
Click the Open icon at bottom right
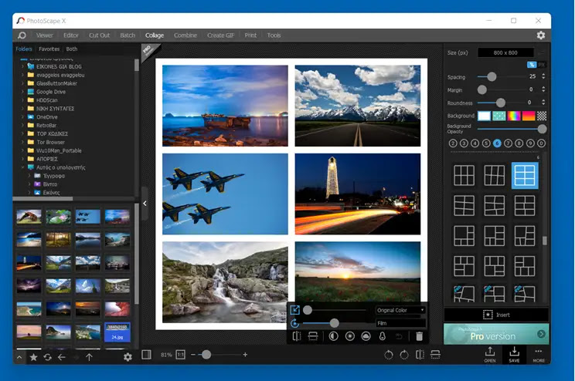490,354
